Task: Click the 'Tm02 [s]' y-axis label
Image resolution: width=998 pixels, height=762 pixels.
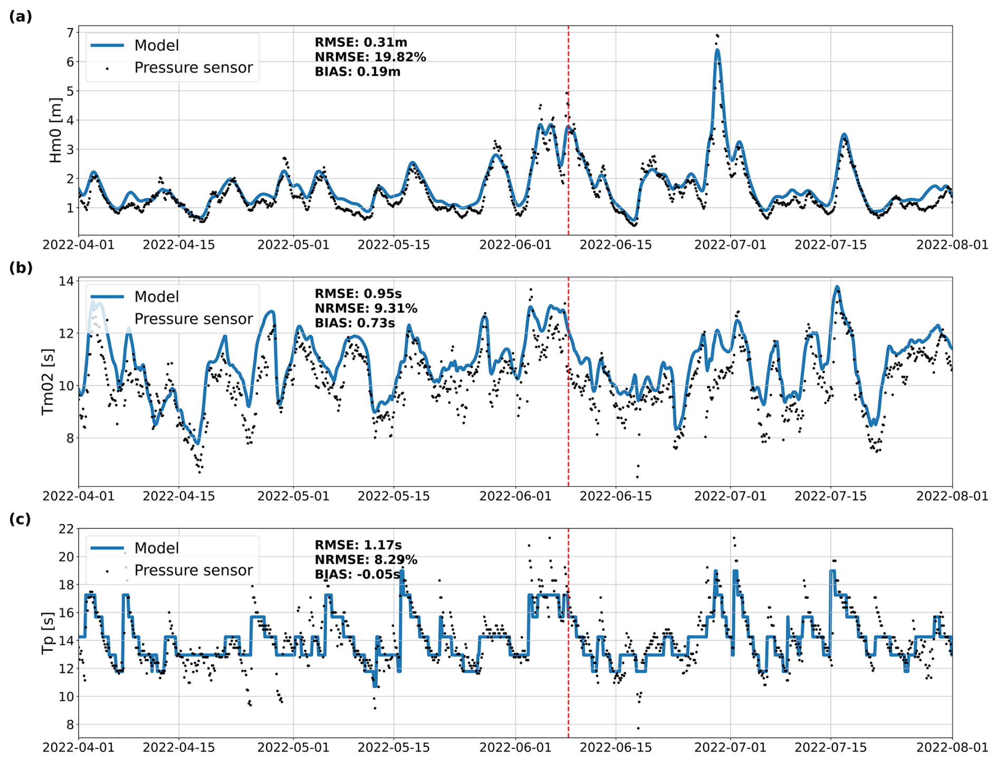Action: 48,381
